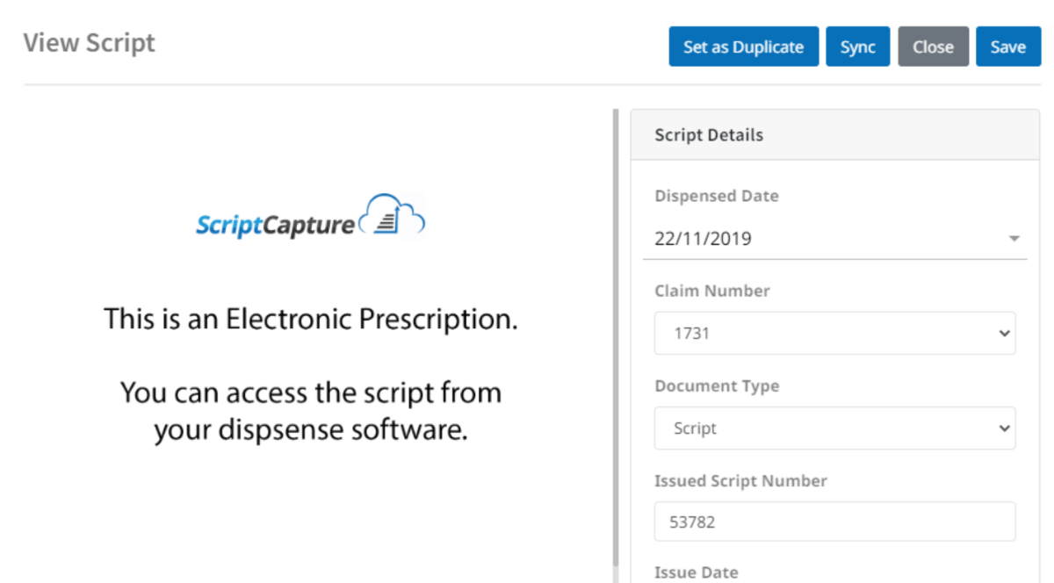1054x583 pixels.
Task: Click the ScriptCapture cloud logo
Action: pos(393,213)
